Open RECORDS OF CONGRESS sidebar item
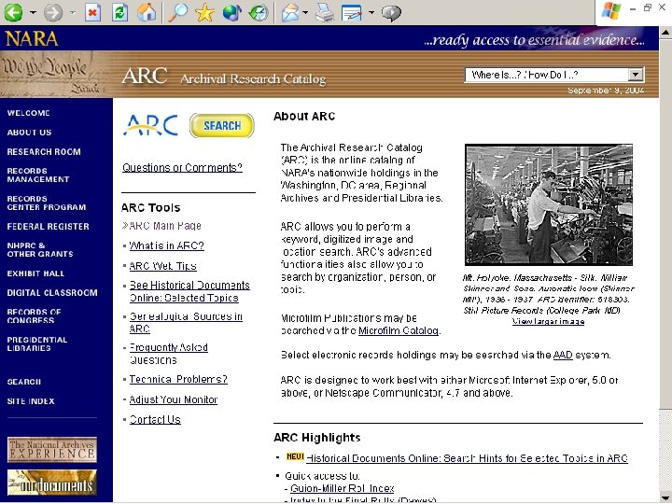The width and height of the screenshot is (672, 504). tap(34, 316)
